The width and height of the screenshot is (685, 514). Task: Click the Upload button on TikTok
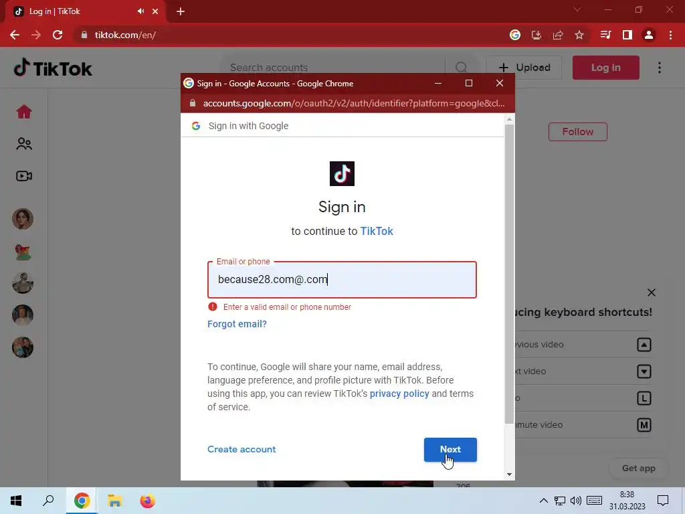tap(524, 68)
